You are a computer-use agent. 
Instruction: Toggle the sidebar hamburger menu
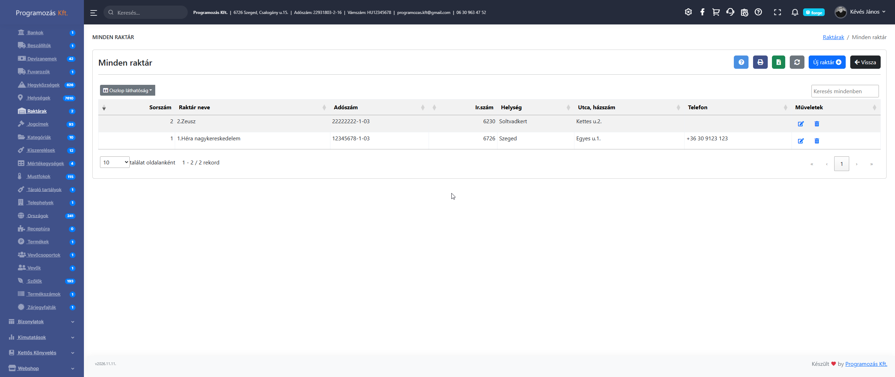93,13
